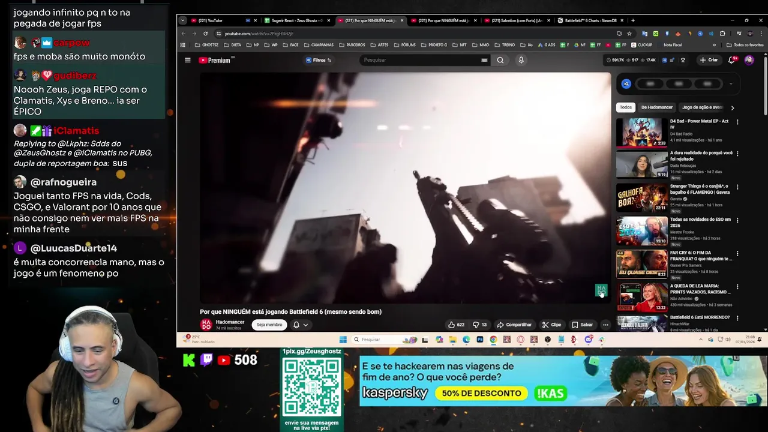
Task: Click the Windows taskbar Pesquisar box
Action: point(384,340)
